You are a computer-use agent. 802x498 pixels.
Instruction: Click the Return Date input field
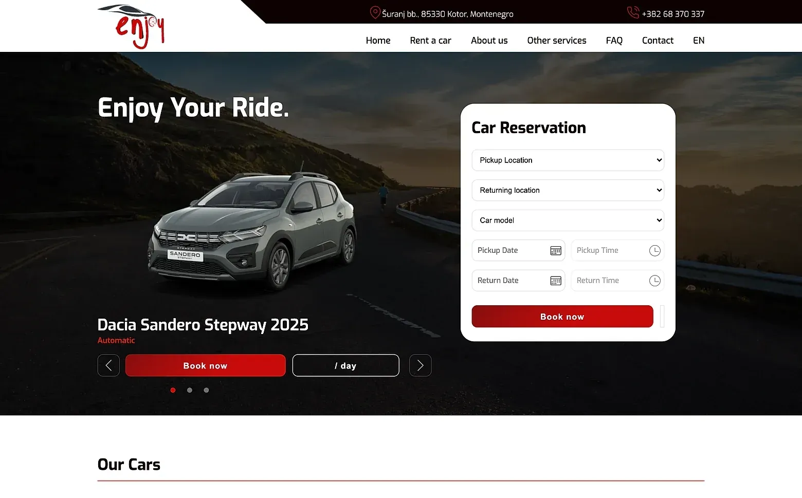[518, 281]
